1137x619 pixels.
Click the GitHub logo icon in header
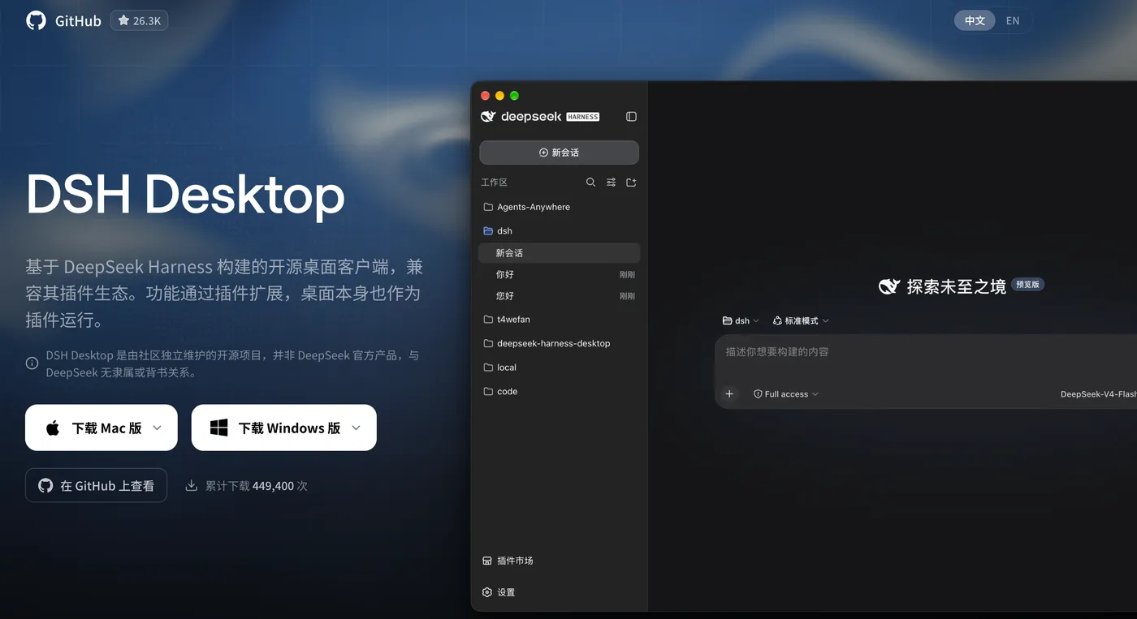[37, 21]
